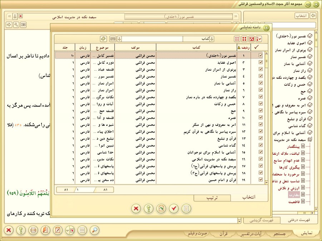Click the مولف column header
The image size is (322, 241).
(x=135, y=47)
